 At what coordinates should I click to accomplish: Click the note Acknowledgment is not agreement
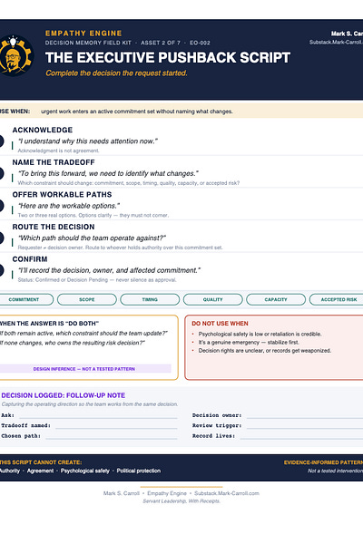pos(58,151)
